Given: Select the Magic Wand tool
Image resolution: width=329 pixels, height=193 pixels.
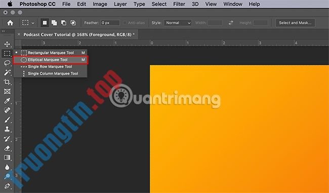Looking at the screenshot, I should (x=7, y=72).
